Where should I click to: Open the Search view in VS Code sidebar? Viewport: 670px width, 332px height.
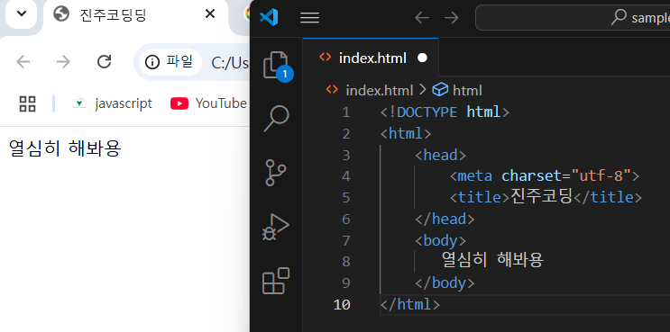pos(276,118)
